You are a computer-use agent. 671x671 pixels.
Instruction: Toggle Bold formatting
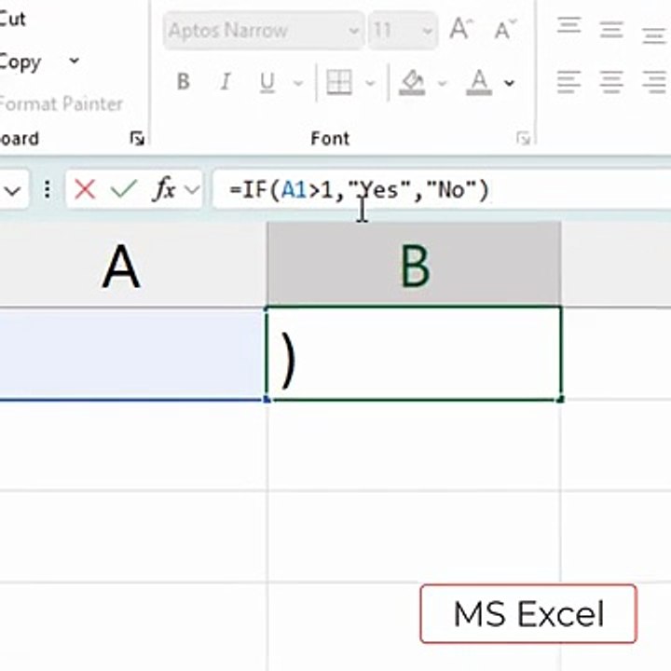point(184,81)
